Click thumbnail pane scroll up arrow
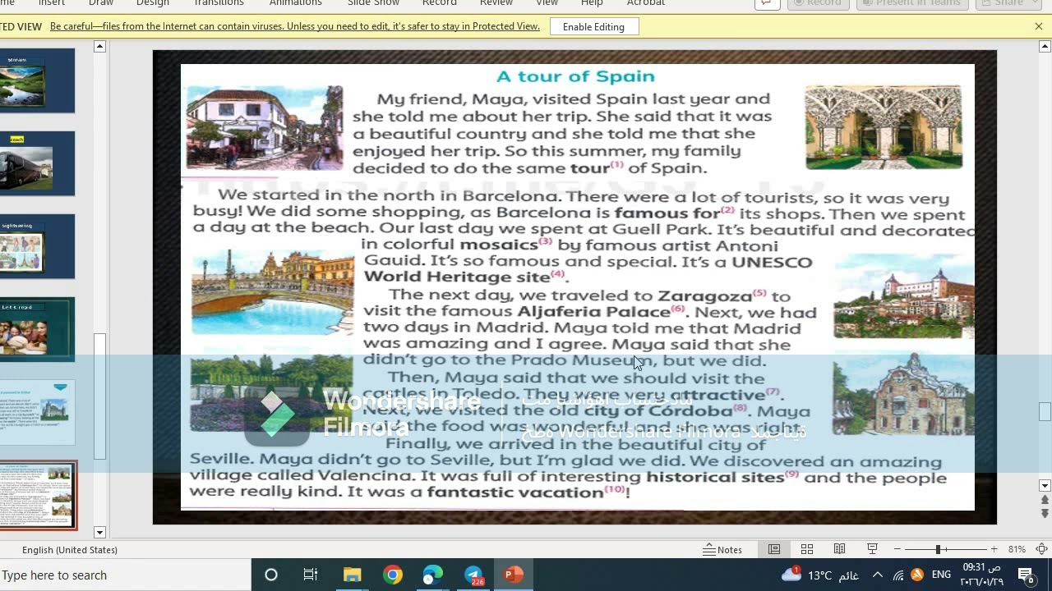1052x591 pixels. point(99,46)
